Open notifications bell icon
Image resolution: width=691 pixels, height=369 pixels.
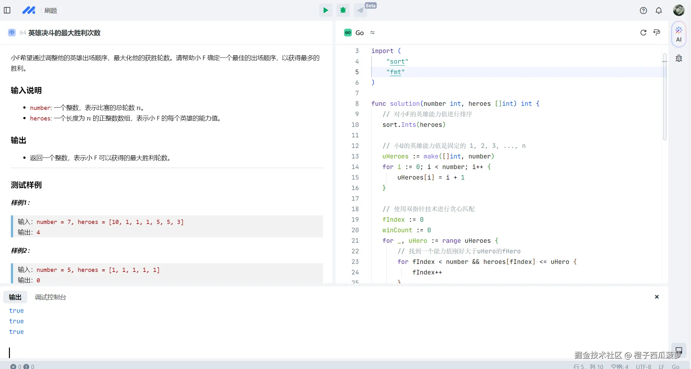(659, 11)
